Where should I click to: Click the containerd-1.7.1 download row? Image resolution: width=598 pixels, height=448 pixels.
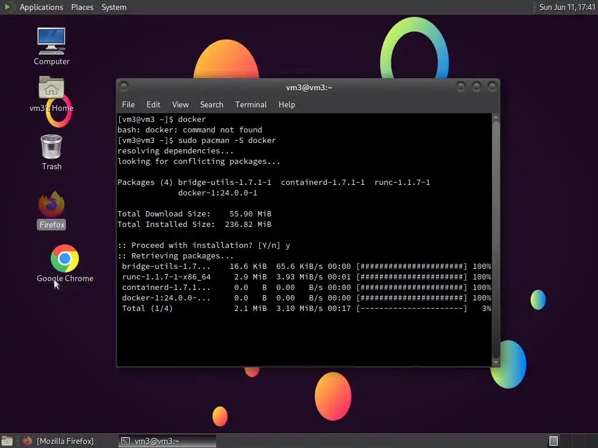(x=306, y=287)
